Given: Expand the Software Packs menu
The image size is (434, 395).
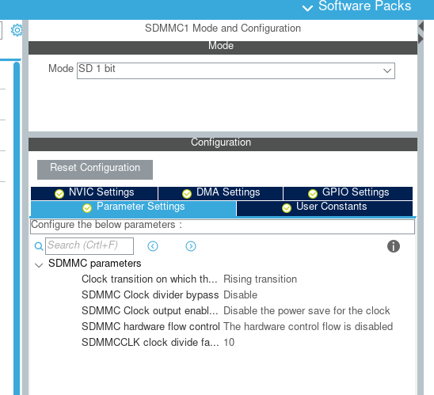Looking at the screenshot, I should click(356, 6).
